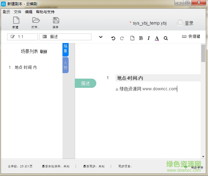Open the 快捷键 shortcuts list
The image size is (208, 176).
[x=191, y=36]
